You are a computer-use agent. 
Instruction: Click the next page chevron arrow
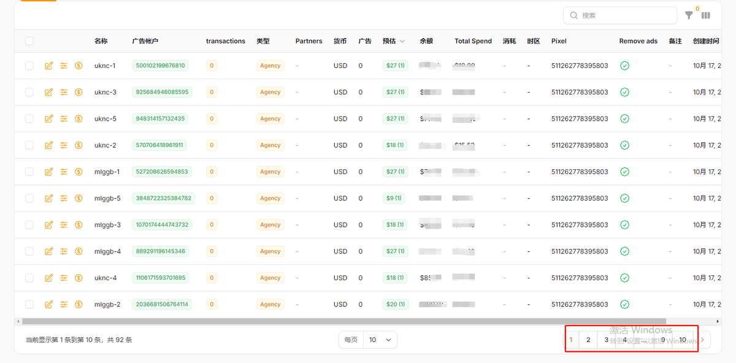pos(703,340)
